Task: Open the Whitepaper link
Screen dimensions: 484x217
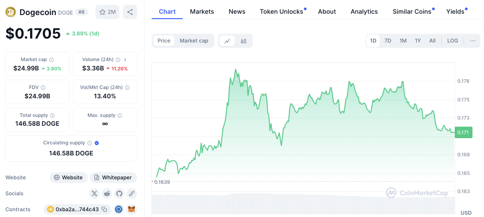Action: (x=113, y=178)
